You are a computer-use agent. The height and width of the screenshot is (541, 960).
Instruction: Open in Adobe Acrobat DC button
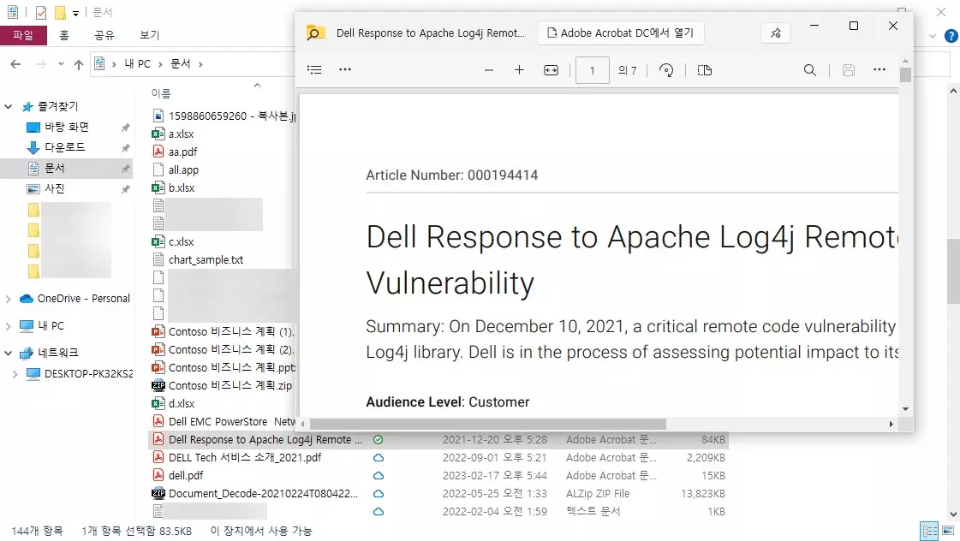[x=620, y=33]
